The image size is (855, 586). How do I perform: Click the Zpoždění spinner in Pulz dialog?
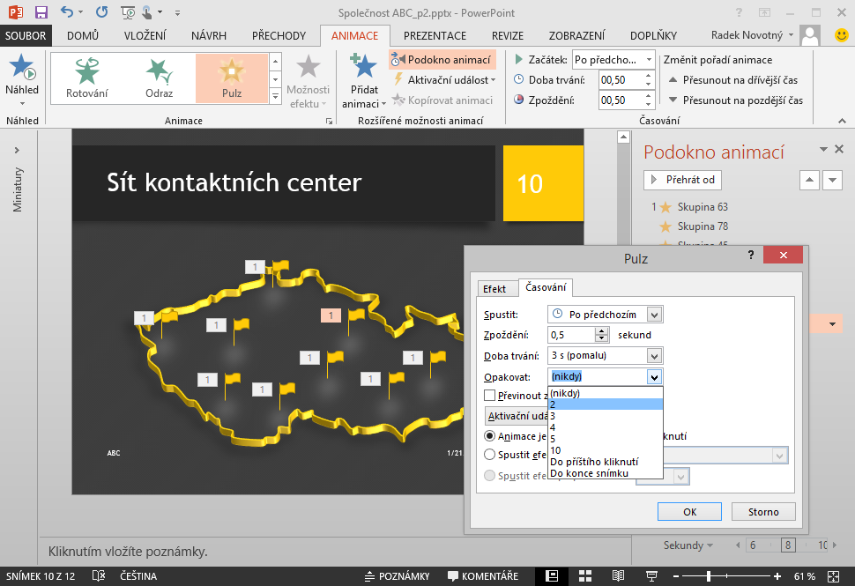[x=601, y=335]
